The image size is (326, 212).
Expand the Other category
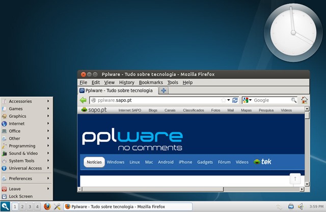coord(26,138)
